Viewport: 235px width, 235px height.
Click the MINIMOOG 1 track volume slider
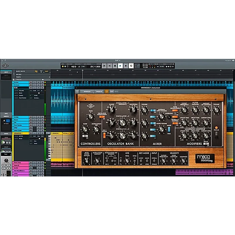click(37, 139)
